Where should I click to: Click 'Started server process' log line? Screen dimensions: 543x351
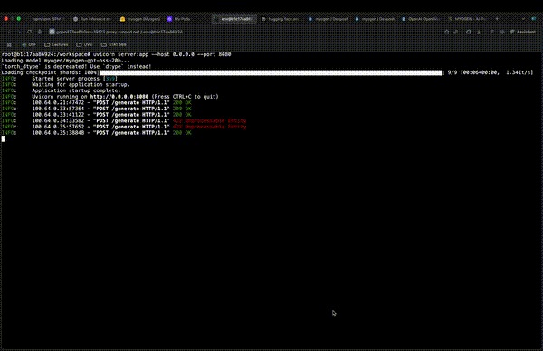74,79
